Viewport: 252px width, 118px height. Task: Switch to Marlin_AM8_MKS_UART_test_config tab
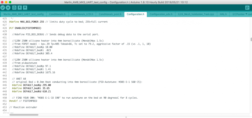click(23, 14)
